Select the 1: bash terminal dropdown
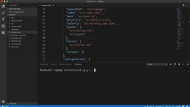Viewport: 190px width, 107px height. tap(157, 64)
